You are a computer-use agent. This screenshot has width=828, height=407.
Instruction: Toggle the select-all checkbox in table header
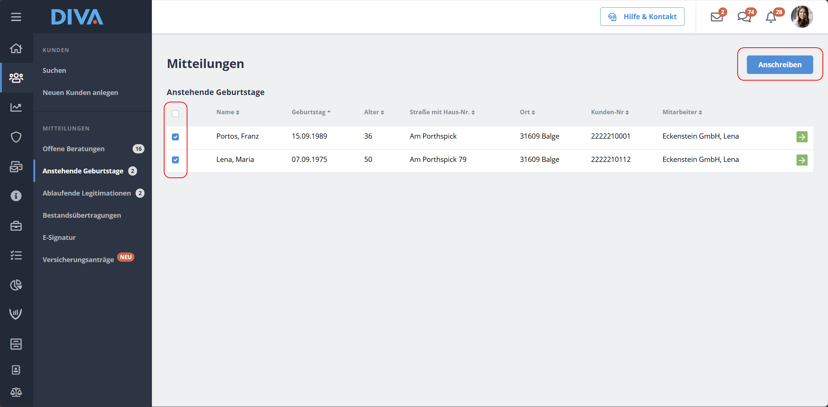176,113
